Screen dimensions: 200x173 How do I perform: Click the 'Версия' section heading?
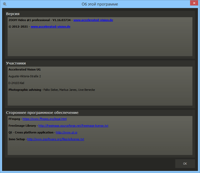13,14
